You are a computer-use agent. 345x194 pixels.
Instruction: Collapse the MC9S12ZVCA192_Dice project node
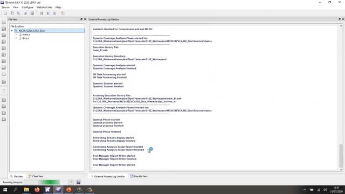tap(12, 31)
